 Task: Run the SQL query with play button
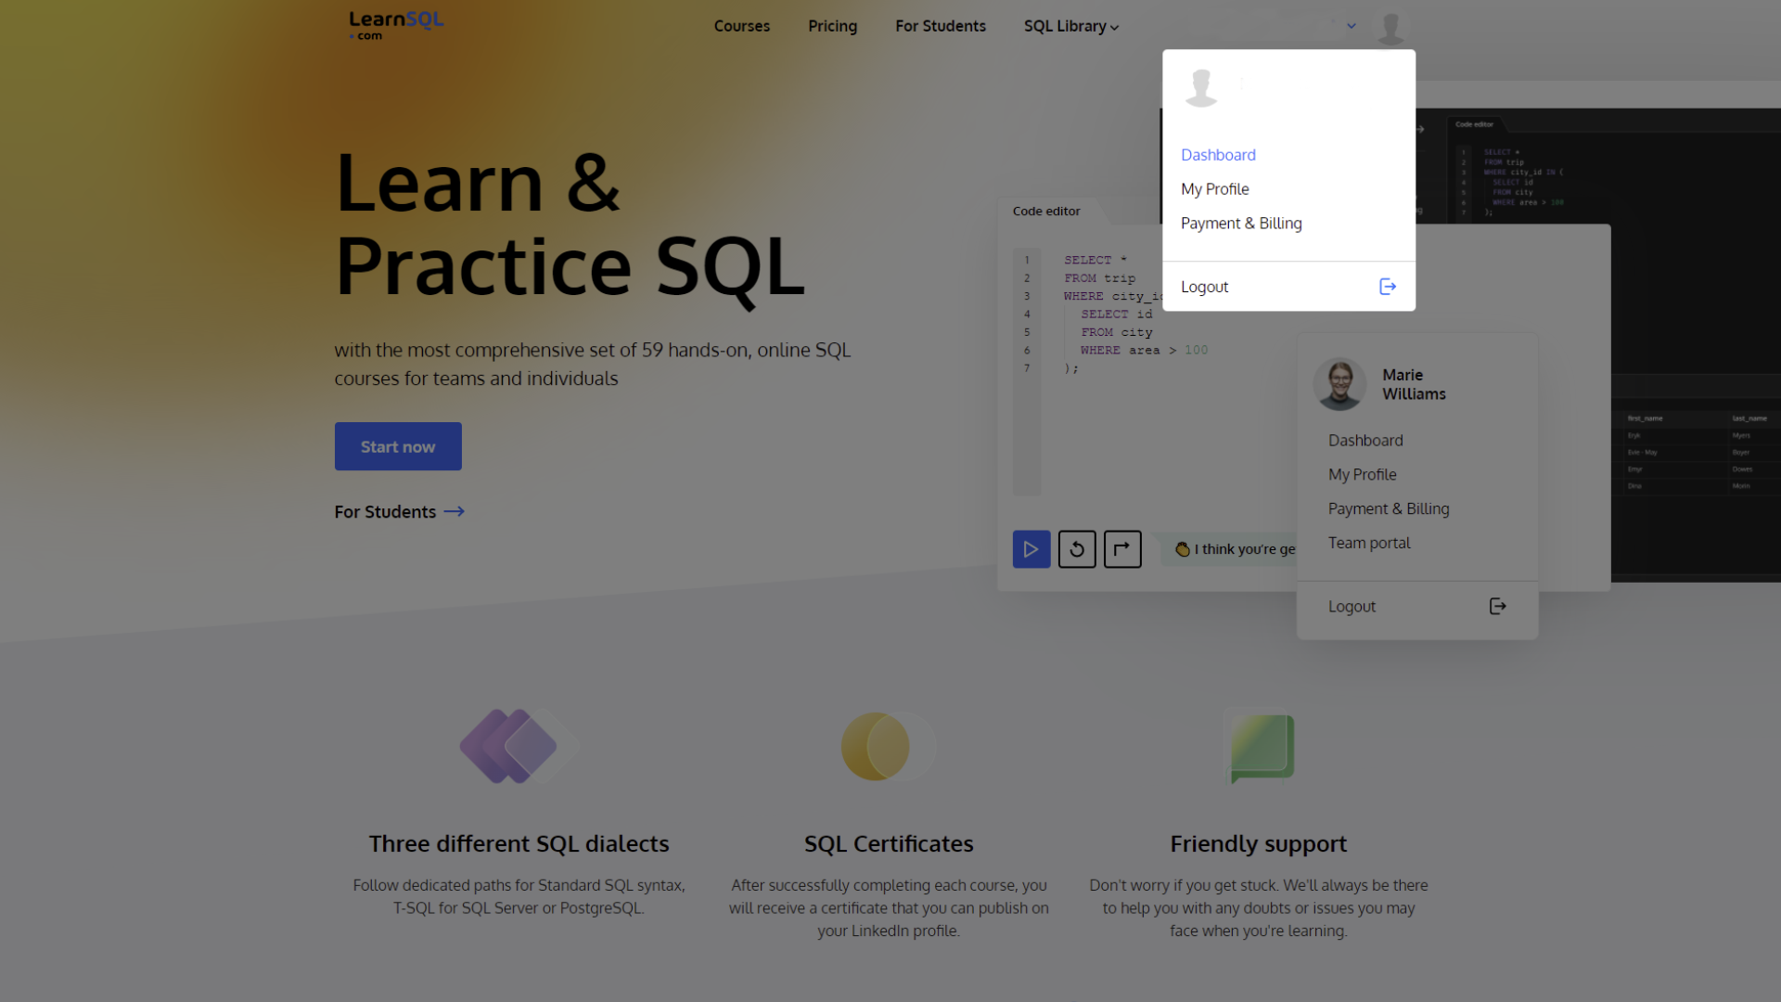point(1031,549)
